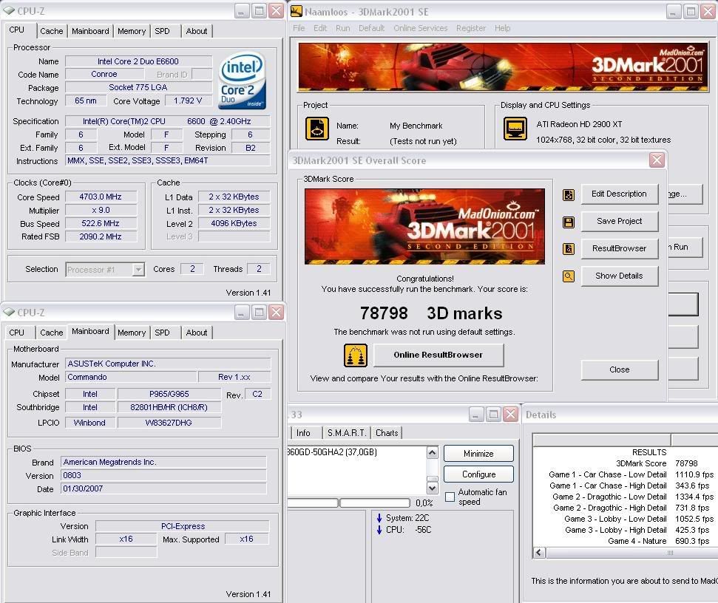Open the Help menu in 3DMark2001 SE
718x603 pixels.
click(502, 28)
